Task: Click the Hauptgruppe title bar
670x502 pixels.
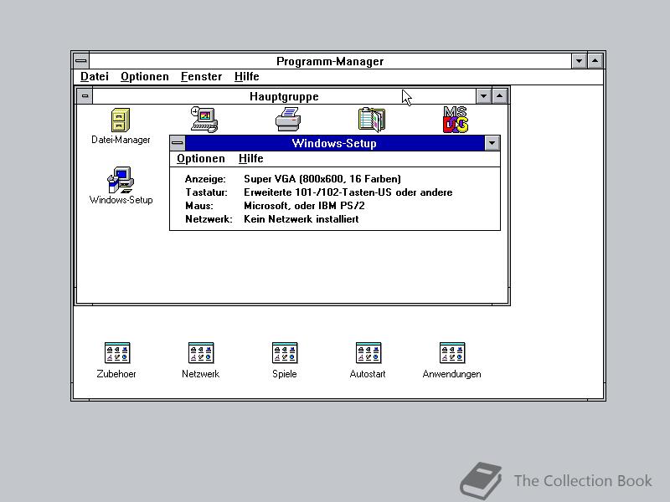Action: click(284, 96)
